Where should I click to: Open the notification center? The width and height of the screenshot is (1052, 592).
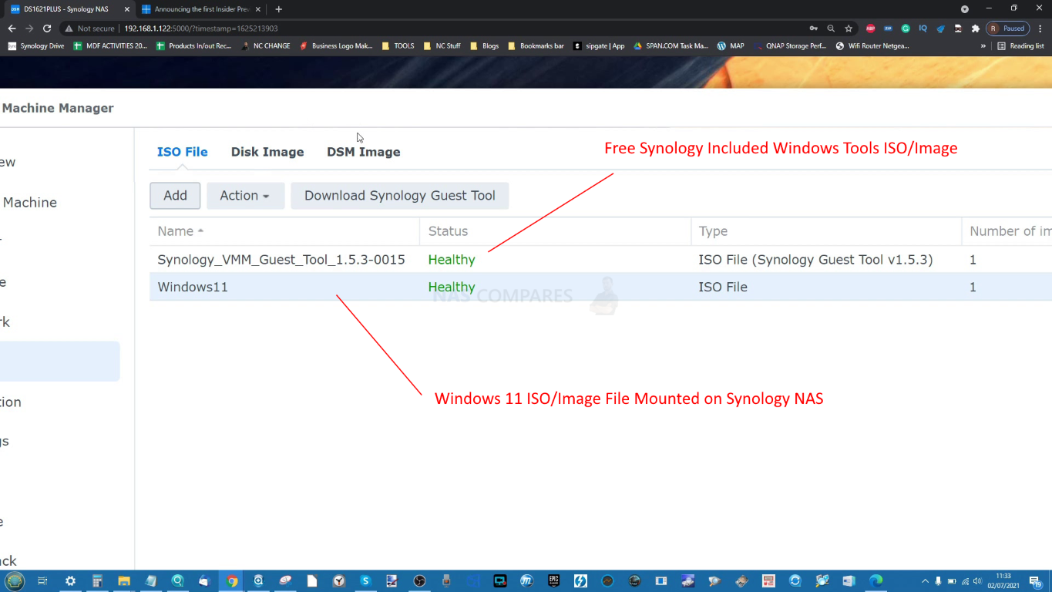[1036, 581]
